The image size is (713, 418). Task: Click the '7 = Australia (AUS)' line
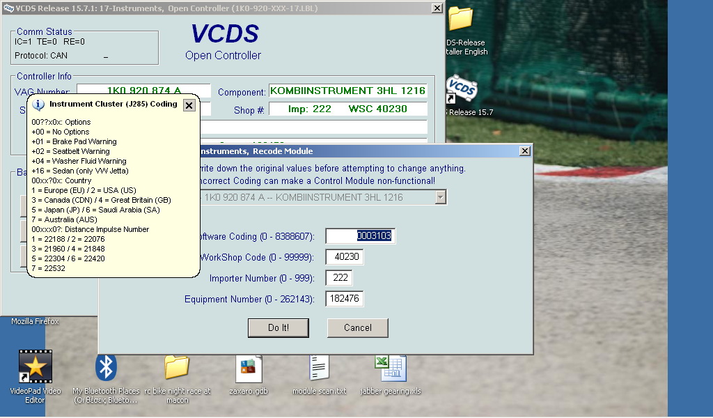tap(64, 219)
